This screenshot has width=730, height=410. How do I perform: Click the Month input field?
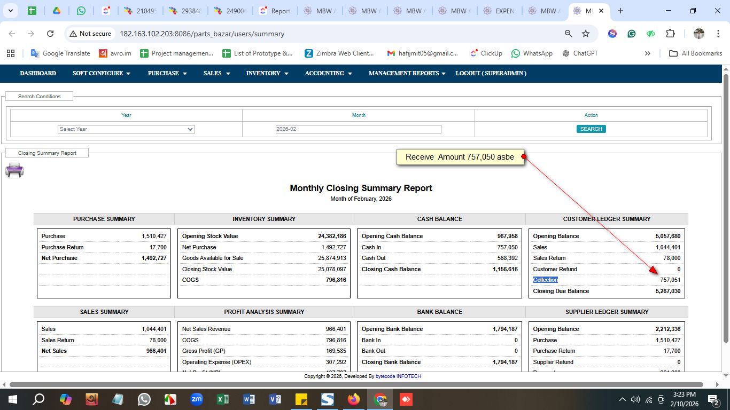pyautogui.click(x=358, y=129)
